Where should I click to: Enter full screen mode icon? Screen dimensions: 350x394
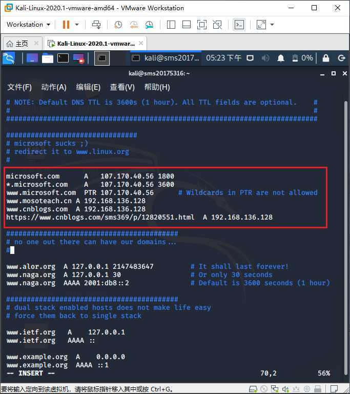tap(202, 25)
